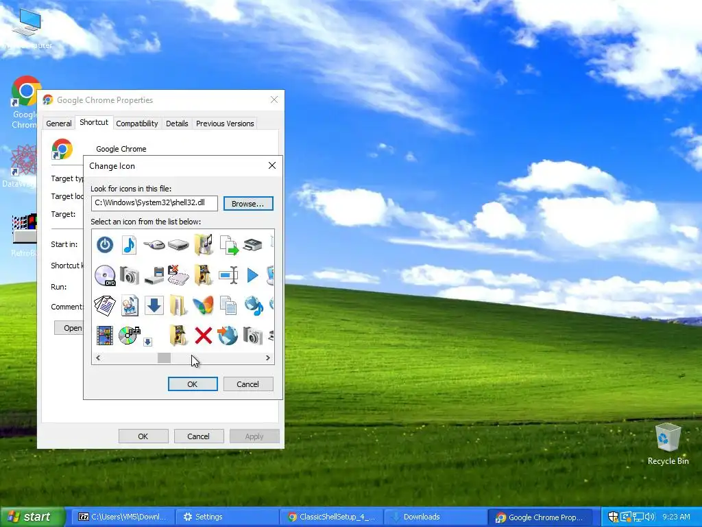Select the printer icon in icon list
The image size is (702, 527).
pos(252,245)
